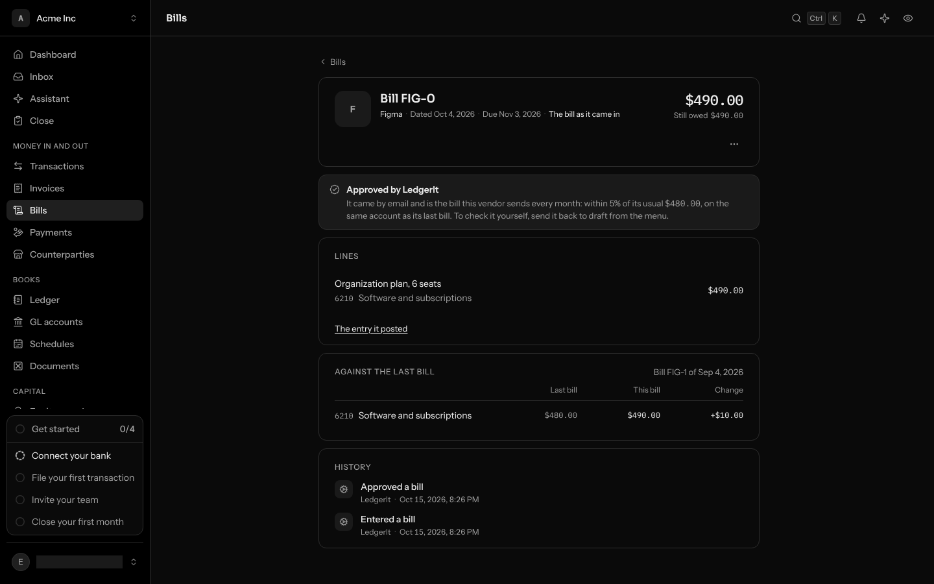Viewport: 934px width, 584px height.
Task: Click the Ctrl K shortcut hint
Action: [824, 18]
